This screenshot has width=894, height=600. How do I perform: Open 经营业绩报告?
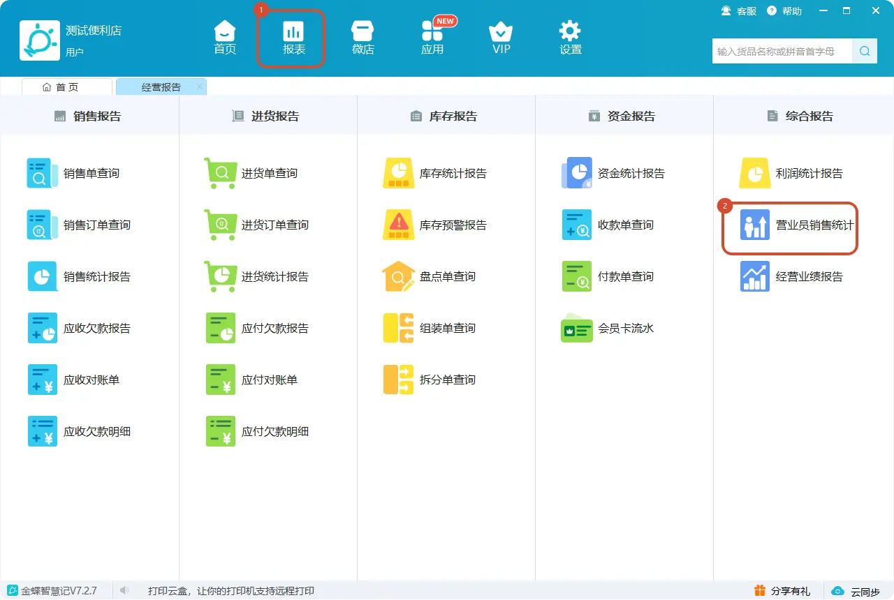coord(791,276)
